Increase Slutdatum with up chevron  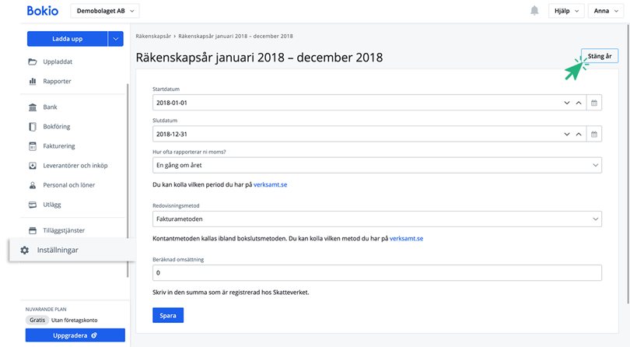[579, 135]
